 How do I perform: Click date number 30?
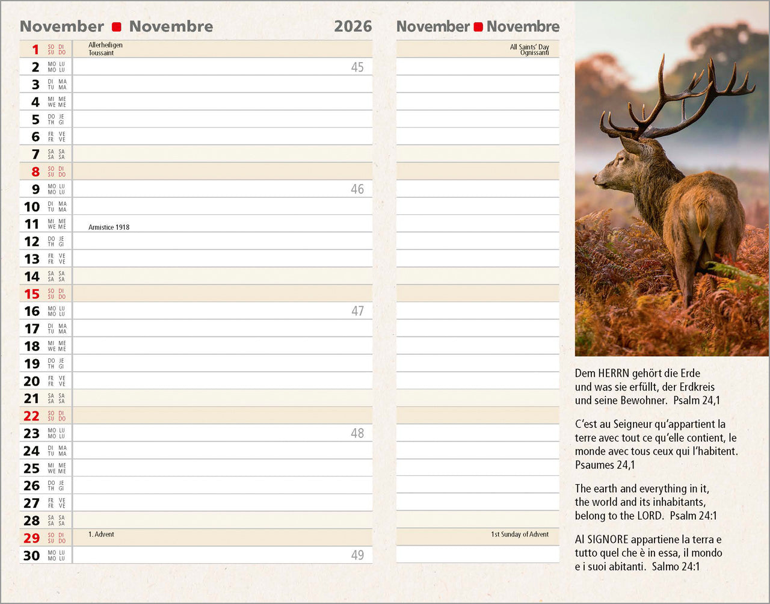click(32, 555)
